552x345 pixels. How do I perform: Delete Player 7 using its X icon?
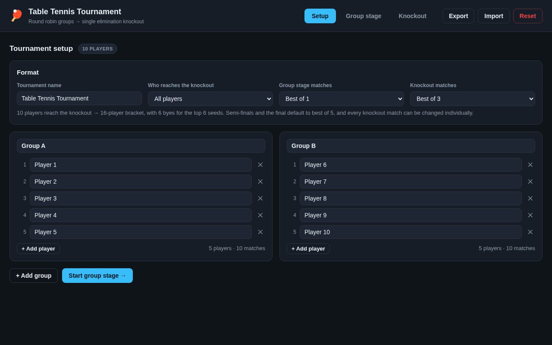pyautogui.click(x=530, y=182)
